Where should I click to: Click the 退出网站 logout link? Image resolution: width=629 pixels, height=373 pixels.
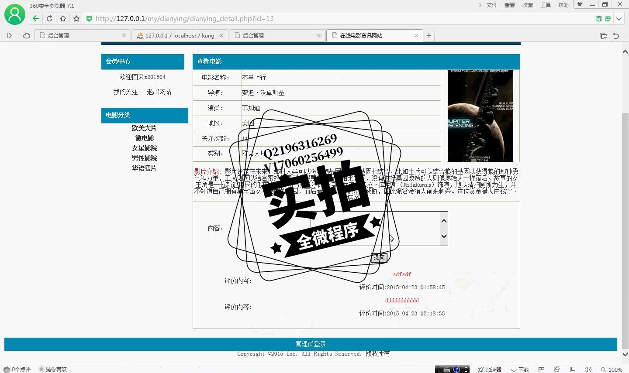coord(159,92)
